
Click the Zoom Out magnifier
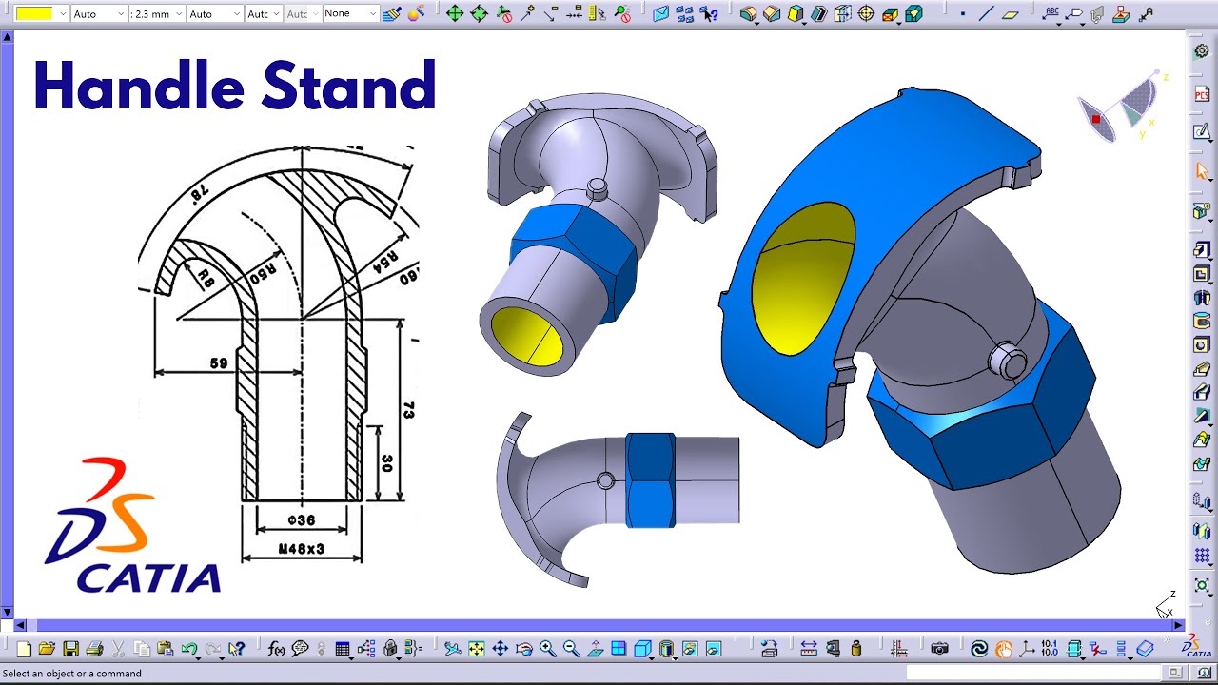click(571, 649)
